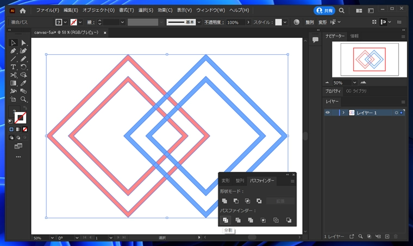Click Exclude shape mode icon
413x246 pixels.
tap(259, 201)
